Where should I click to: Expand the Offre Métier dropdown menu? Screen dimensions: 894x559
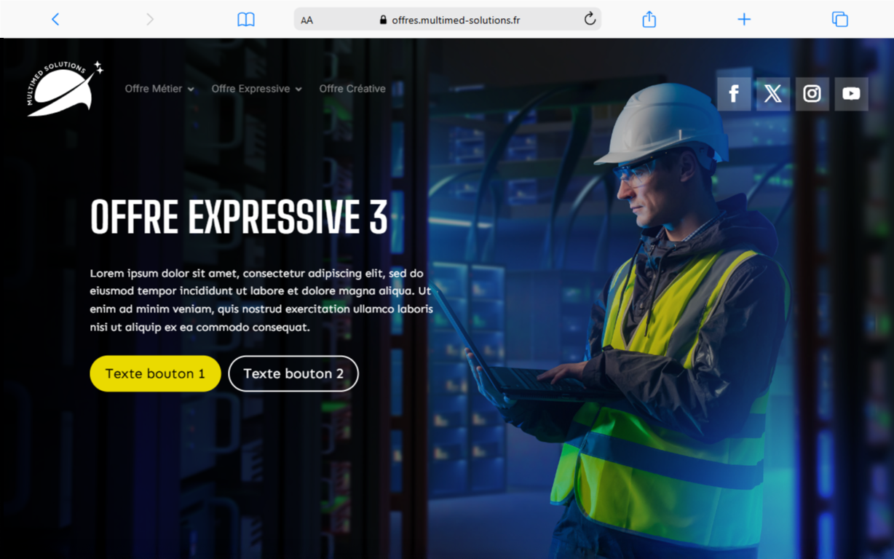[x=159, y=89]
